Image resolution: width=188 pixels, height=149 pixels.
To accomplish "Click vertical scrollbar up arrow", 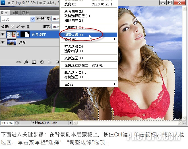I will click(x=184, y=9).
